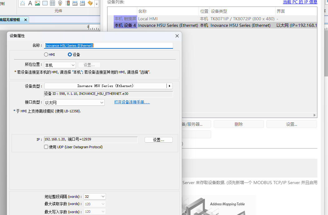Select the text object 'A' tool
This screenshot has width=328, height=215.
(x=30, y=3)
